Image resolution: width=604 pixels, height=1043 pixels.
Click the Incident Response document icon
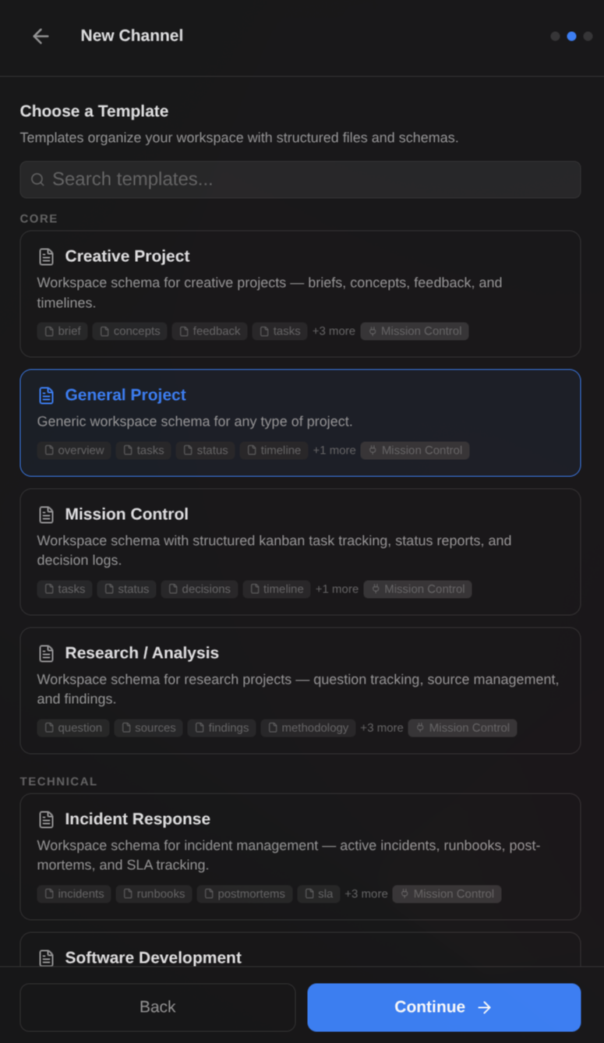[x=46, y=819]
